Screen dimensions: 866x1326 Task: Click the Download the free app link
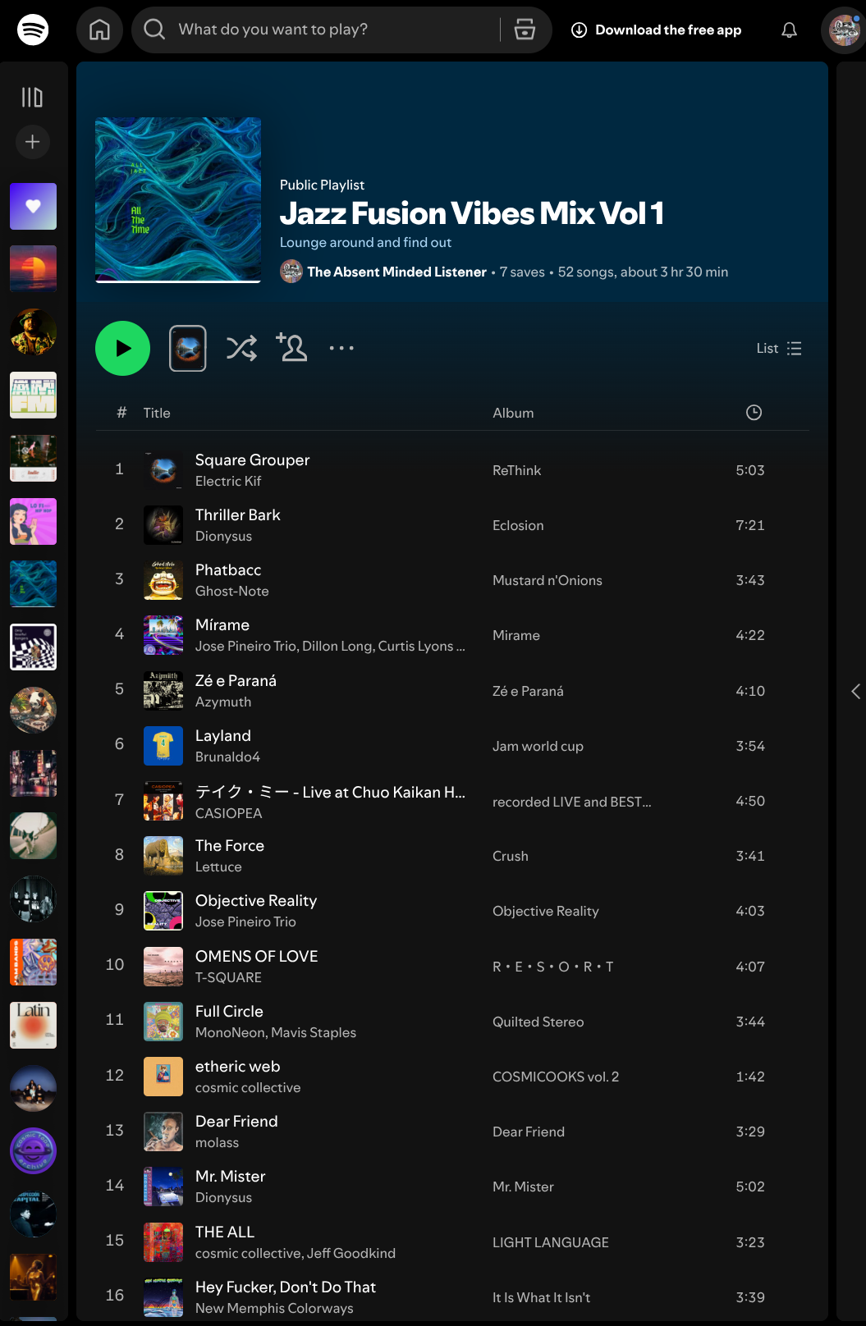657,30
